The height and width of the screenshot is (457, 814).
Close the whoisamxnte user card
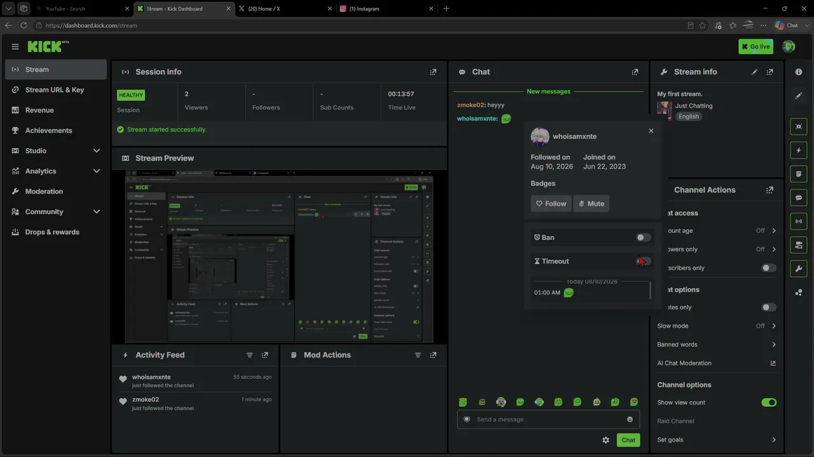click(651, 131)
